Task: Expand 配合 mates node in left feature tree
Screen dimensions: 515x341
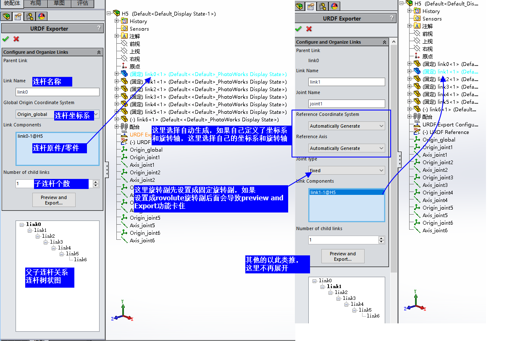Action: 117,127
